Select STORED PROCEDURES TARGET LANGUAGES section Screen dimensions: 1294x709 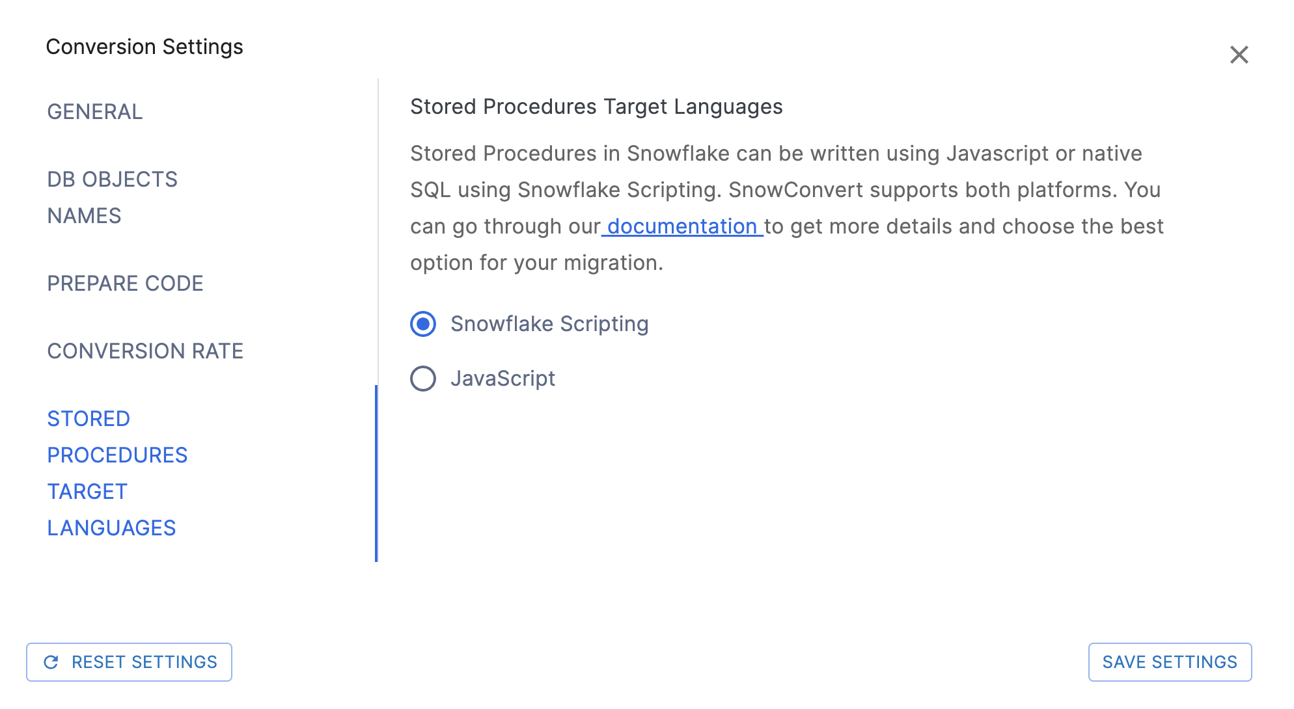pyautogui.click(x=117, y=473)
